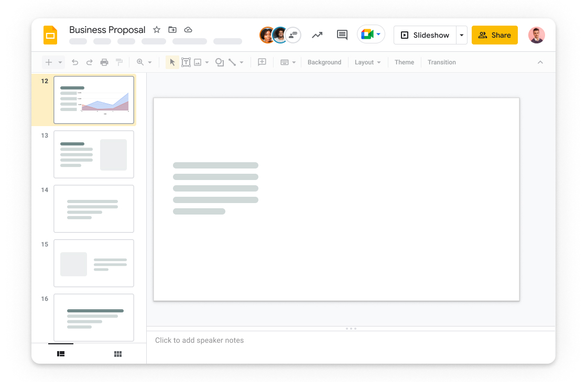Select the Text box tool
Image resolution: width=587 pixels, height=382 pixels.
point(186,62)
